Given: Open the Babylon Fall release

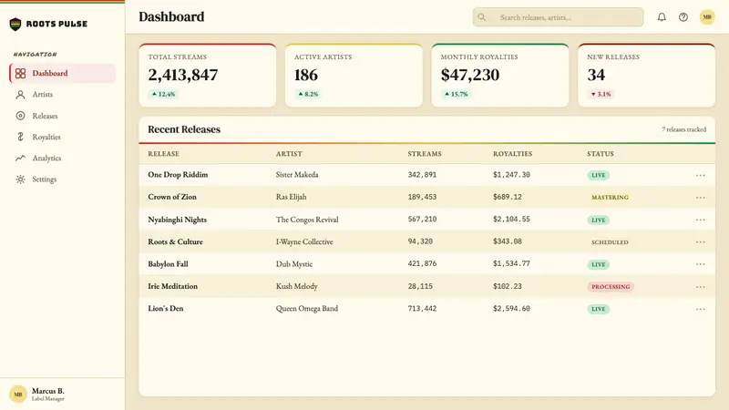Looking at the screenshot, I should [x=168, y=264].
